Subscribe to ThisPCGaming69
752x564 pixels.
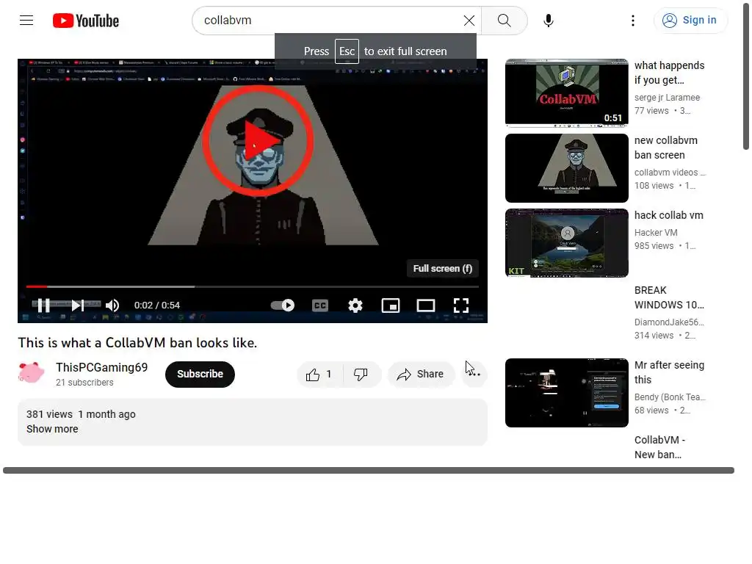tap(200, 374)
